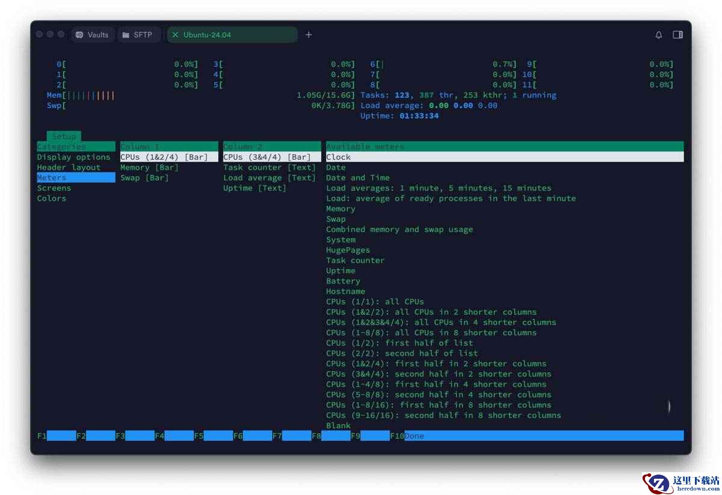Open notifications via the bell icon
This screenshot has height=495, width=722.
click(659, 35)
